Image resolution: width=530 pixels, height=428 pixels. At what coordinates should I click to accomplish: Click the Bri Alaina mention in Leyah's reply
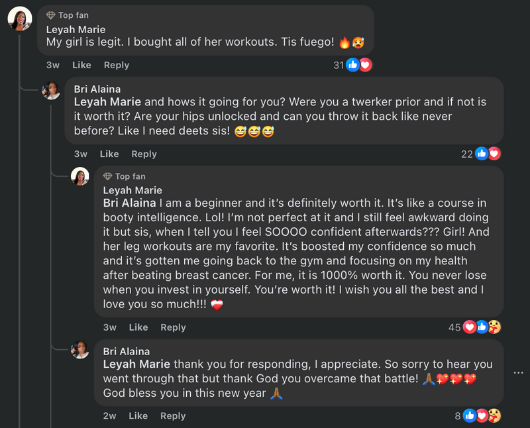(x=130, y=203)
